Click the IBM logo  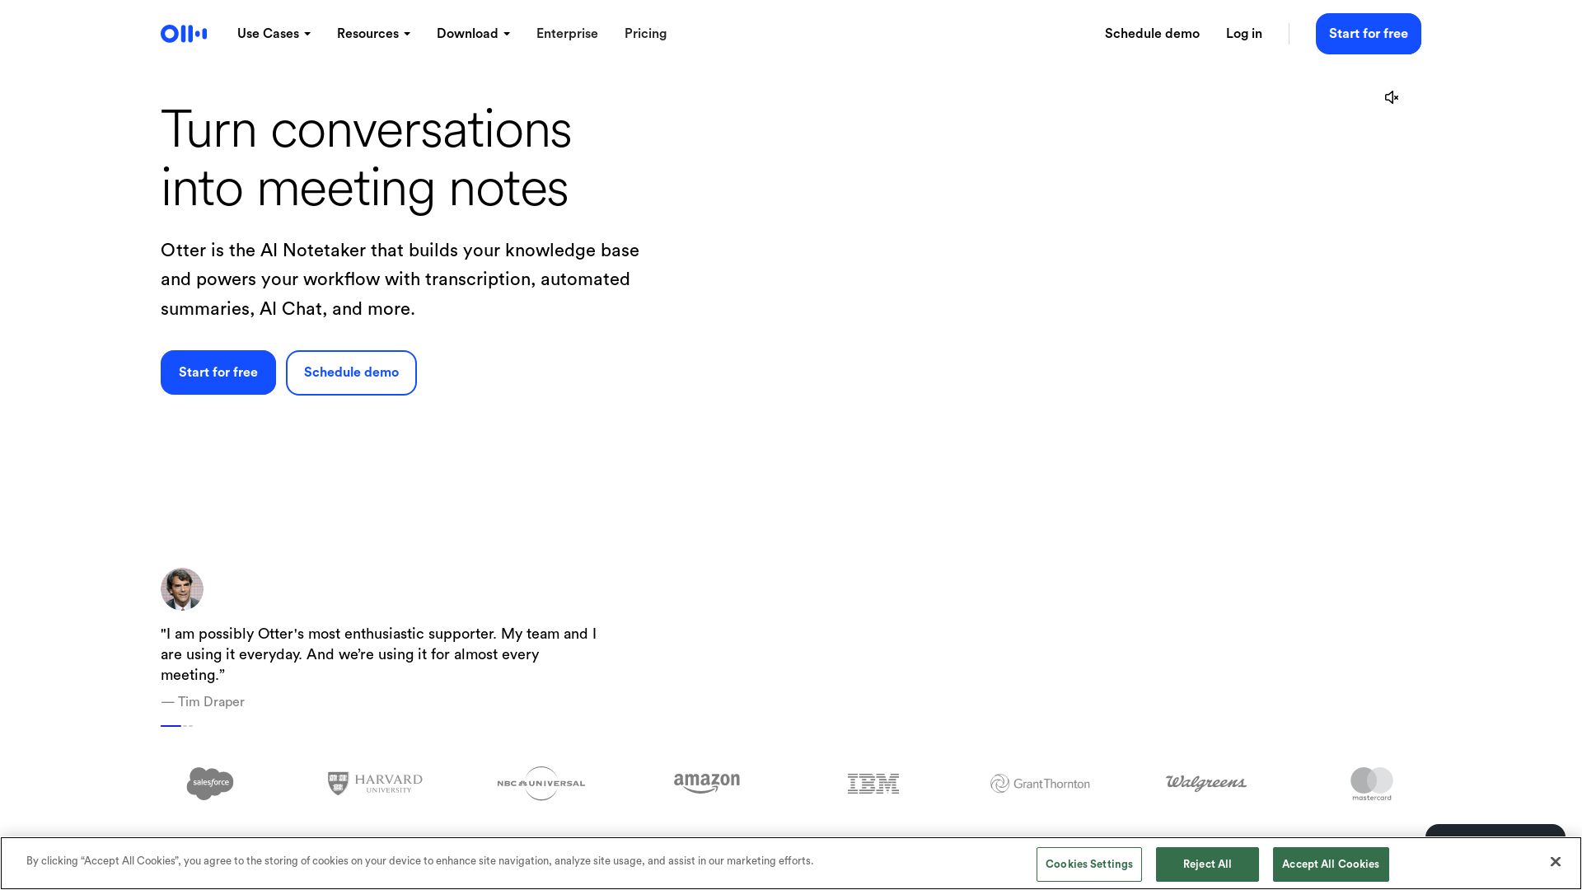pos(873,783)
